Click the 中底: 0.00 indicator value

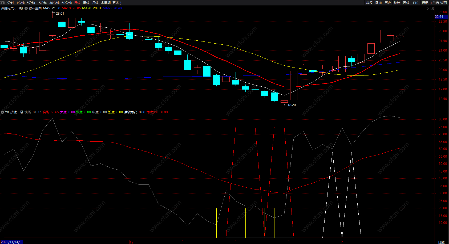coord(100,112)
